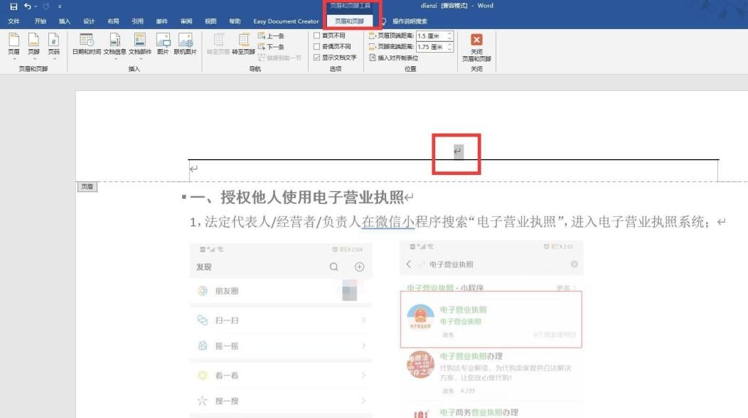Viewport: 748px width, 418px height.
Task: Edit the 页脚底端距离 value field
Action: 432,47
